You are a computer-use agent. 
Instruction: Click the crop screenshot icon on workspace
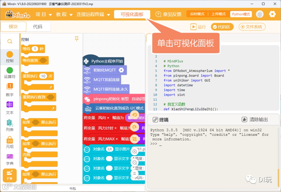pos(135,139)
